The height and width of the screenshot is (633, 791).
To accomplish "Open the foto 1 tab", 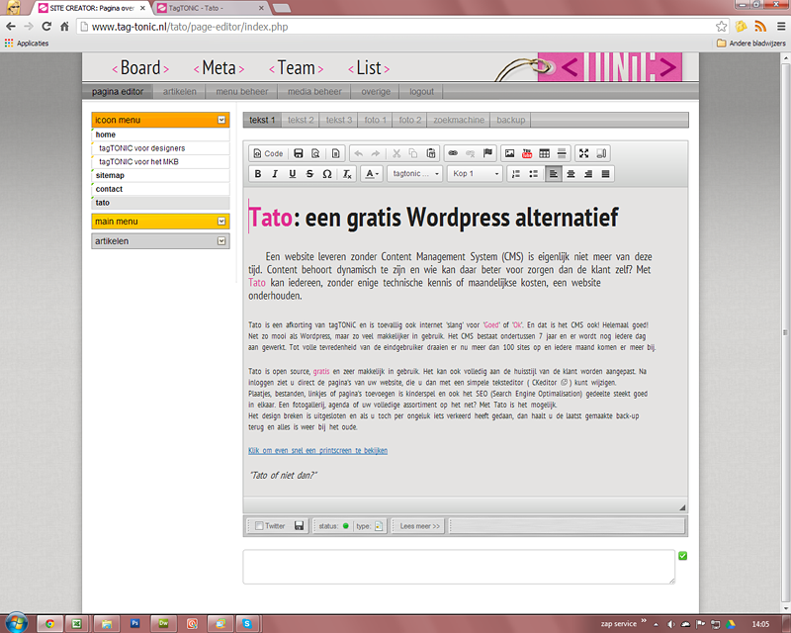I will point(376,120).
